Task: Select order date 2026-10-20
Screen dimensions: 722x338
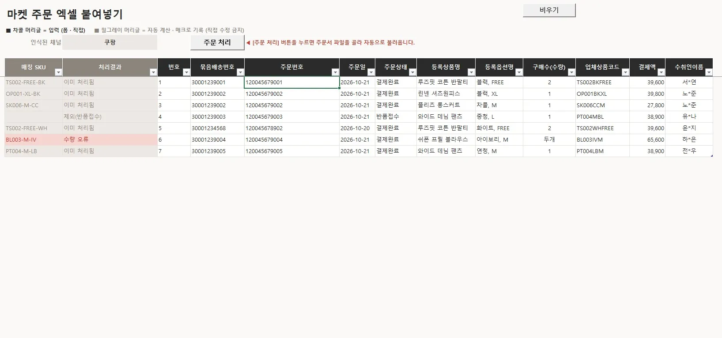Action: click(x=357, y=128)
